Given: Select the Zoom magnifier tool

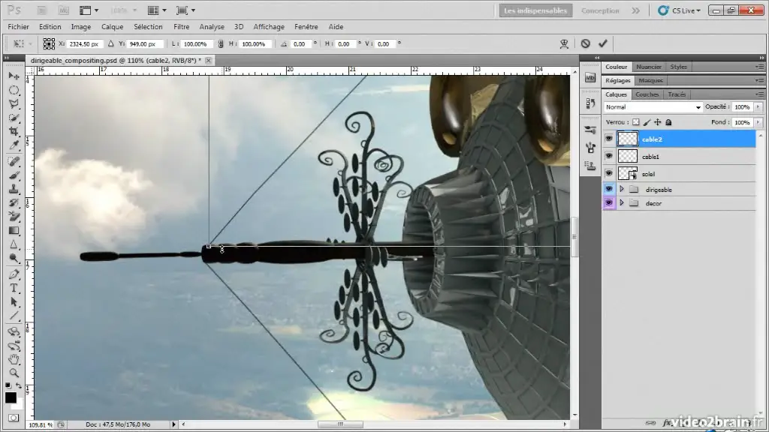Looking at the screenshot, I should (14, 372).
